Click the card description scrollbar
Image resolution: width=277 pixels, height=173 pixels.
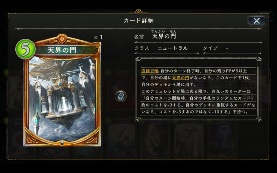258,89
